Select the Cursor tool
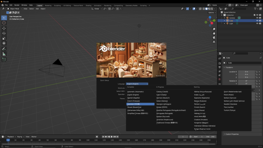The height and width of the screenshot is (148, 263). pyautogui.click(x=4, y=23)
